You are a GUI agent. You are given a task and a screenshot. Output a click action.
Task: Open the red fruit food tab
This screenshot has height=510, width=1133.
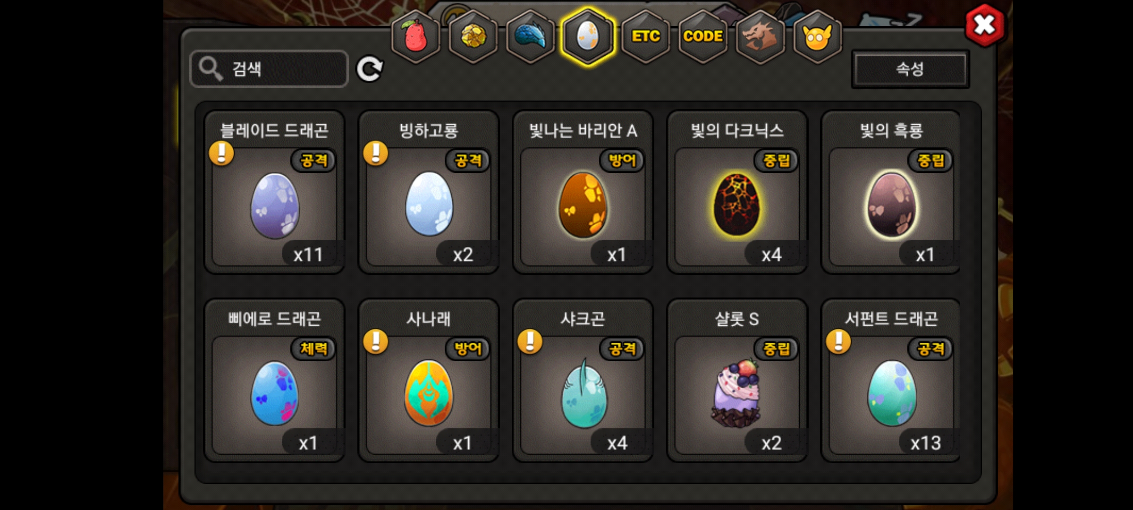coord(415,36)
